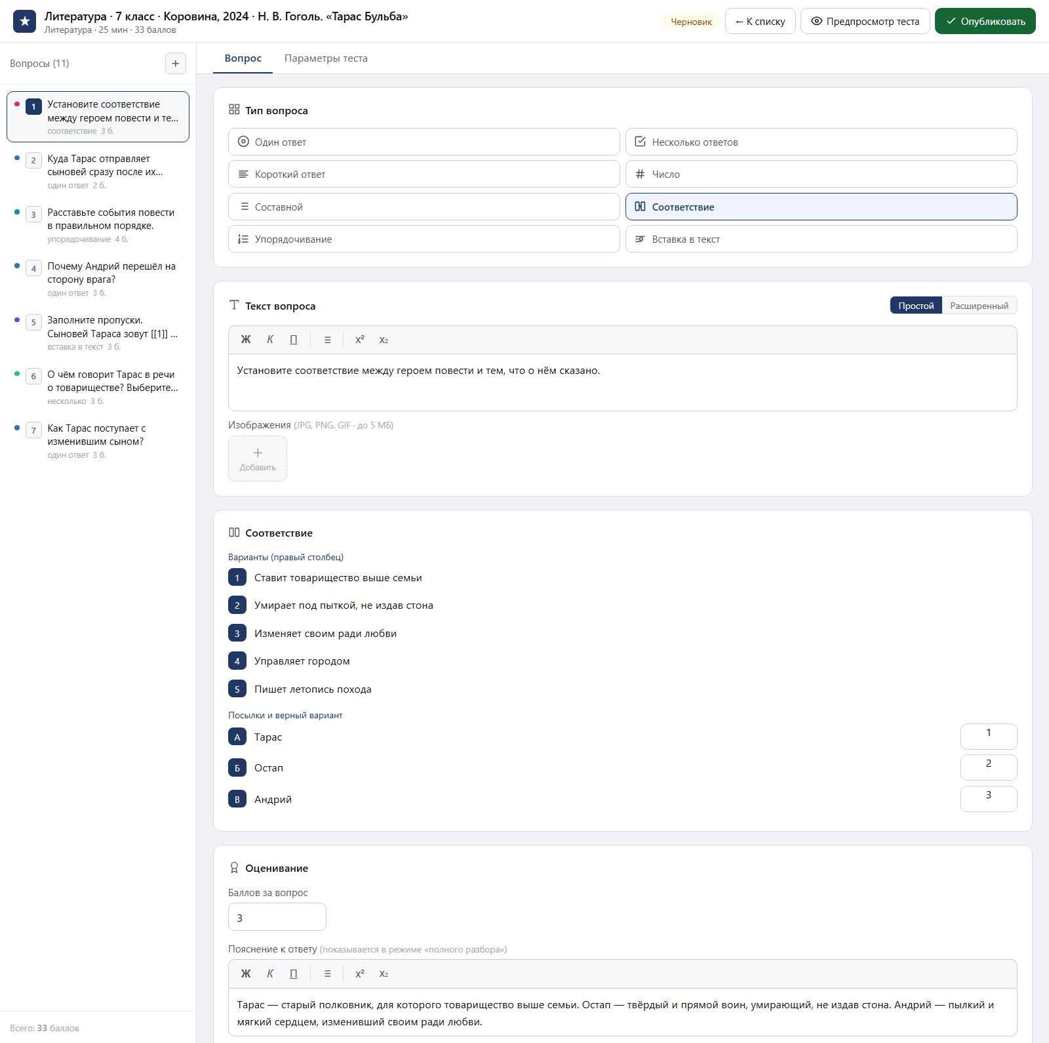Open the 'Вопрос' tab

coord(243,58)
